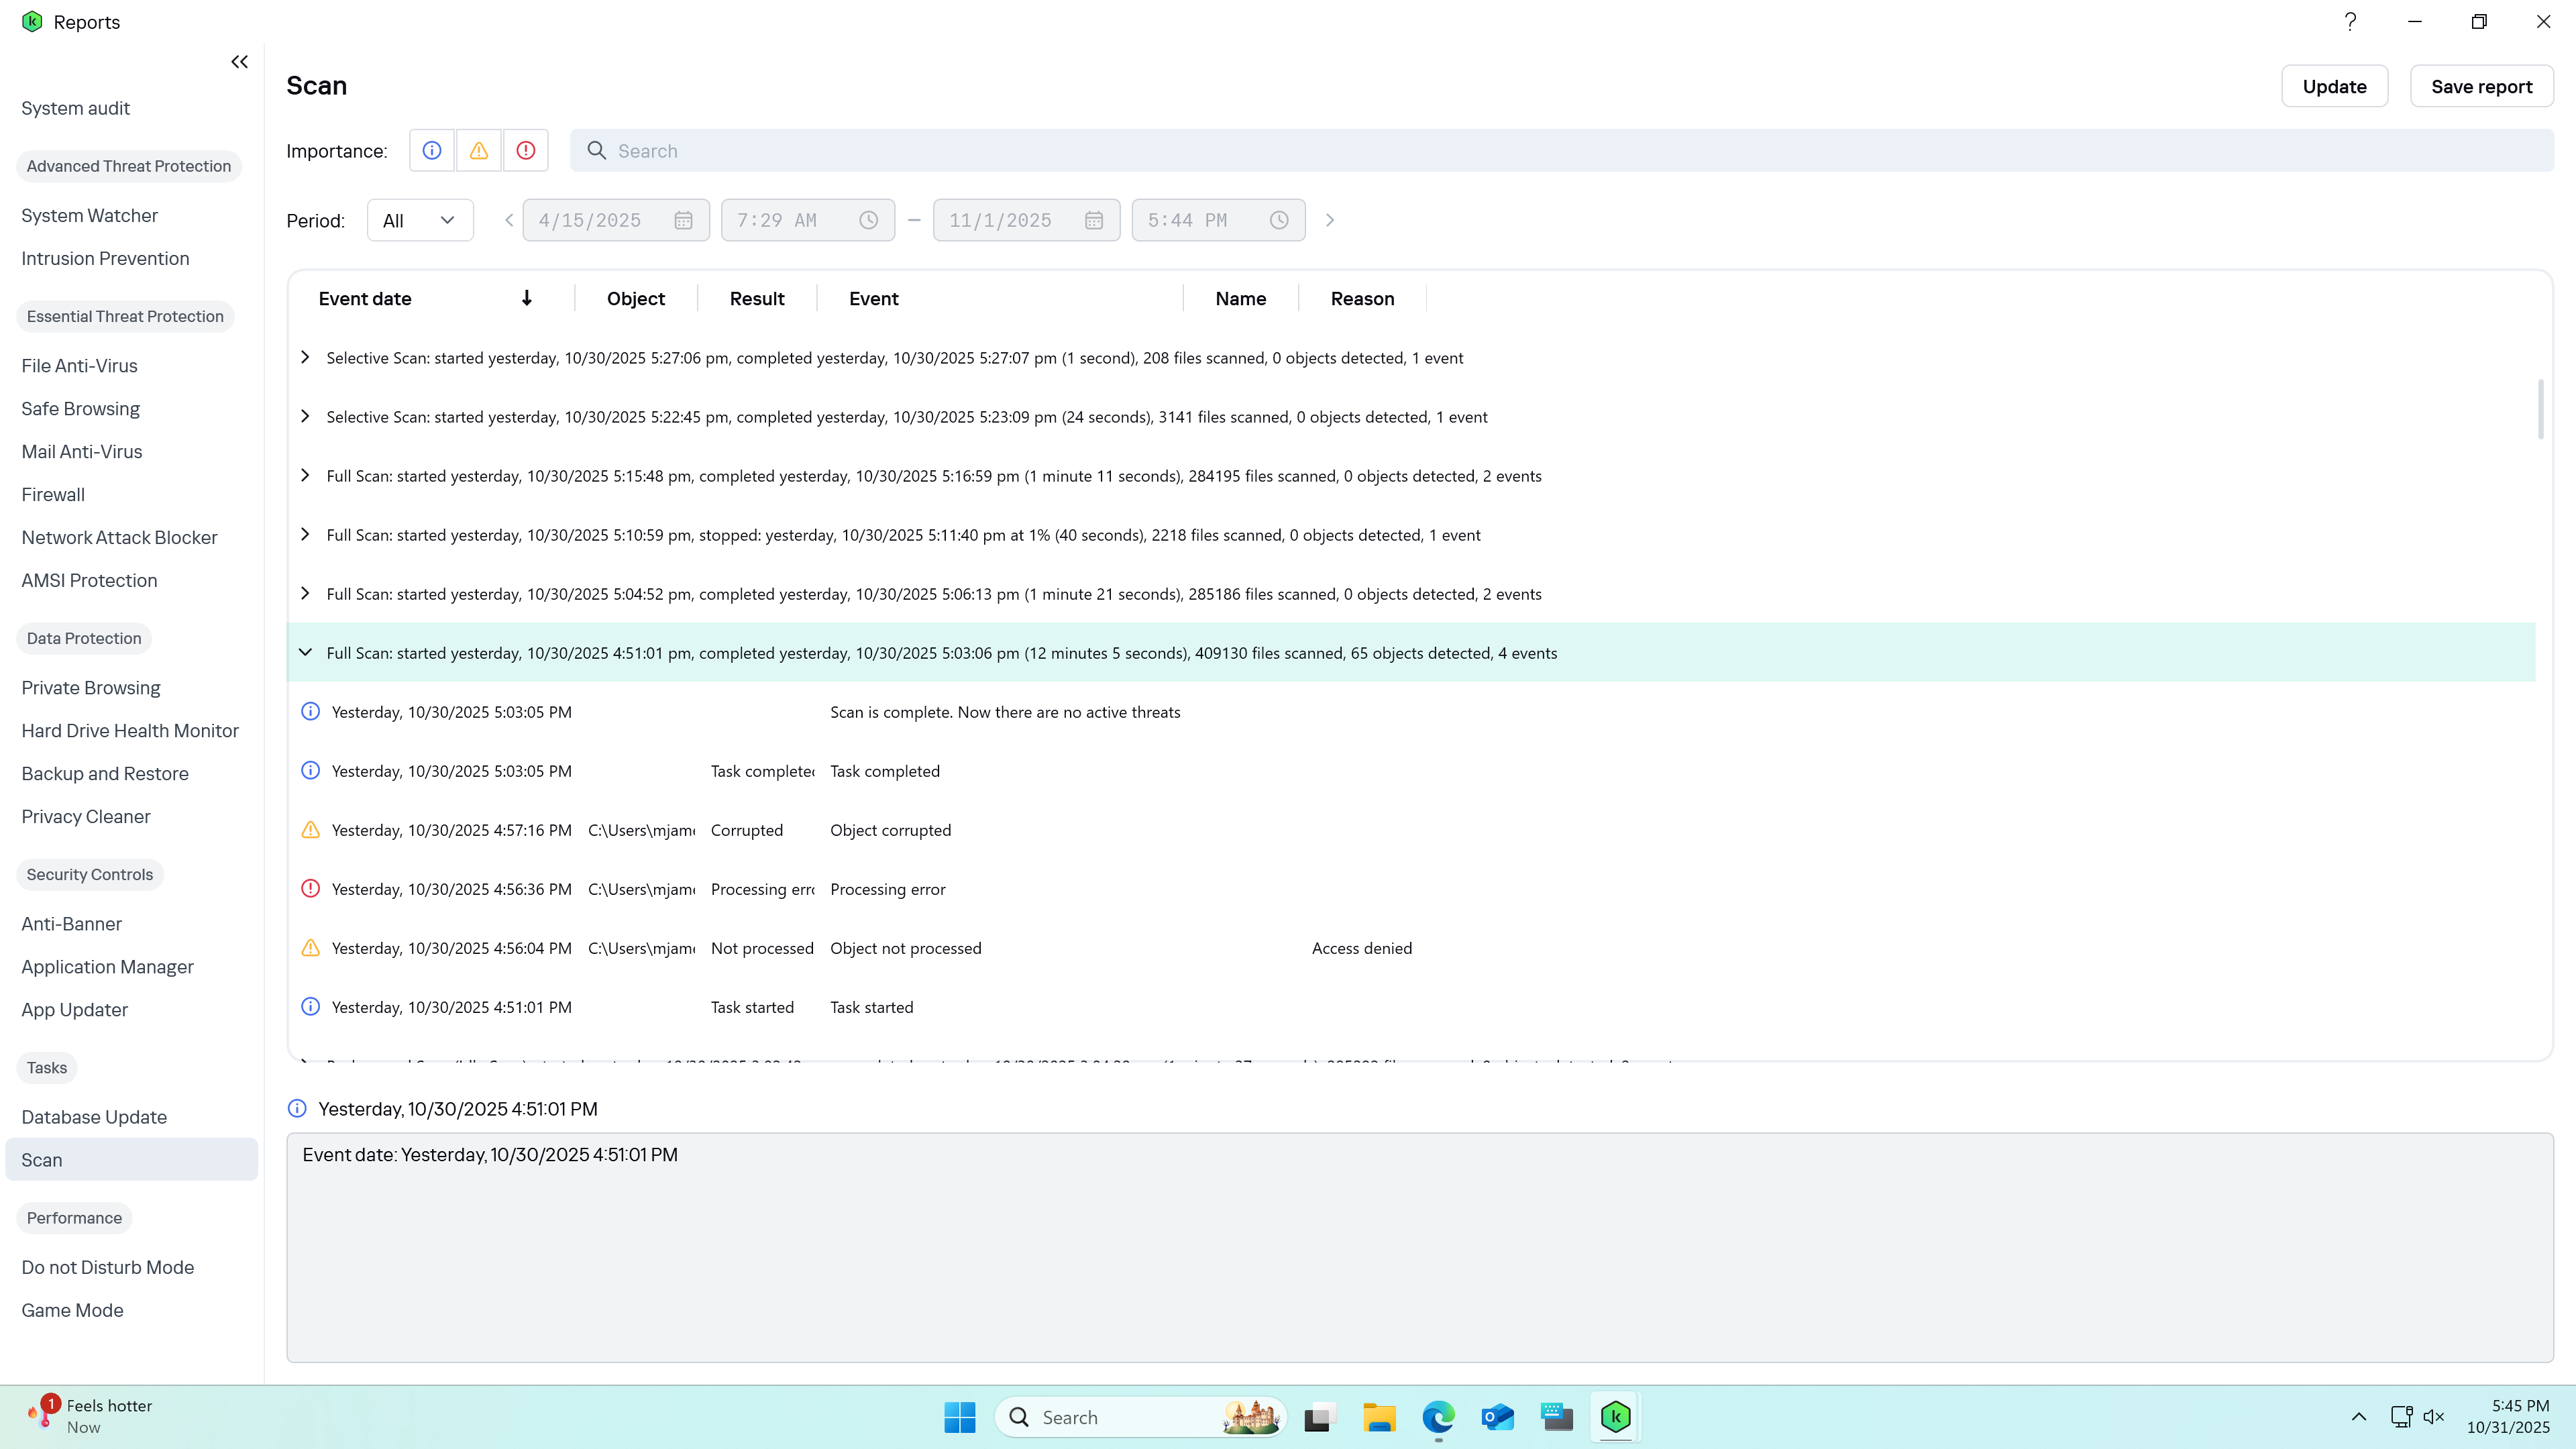Open System audit report

point(75,108)
